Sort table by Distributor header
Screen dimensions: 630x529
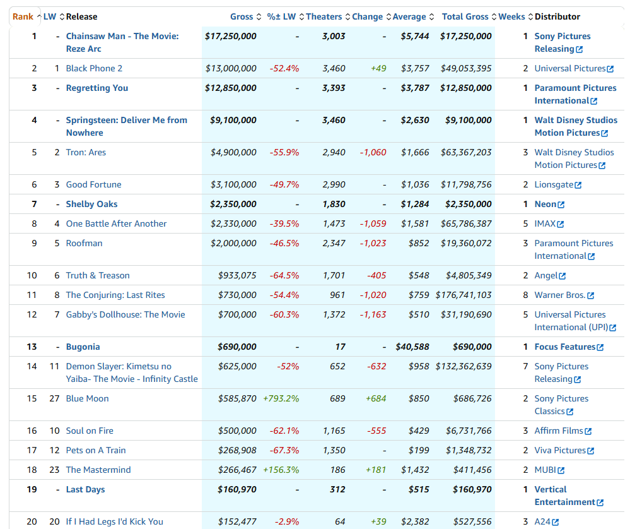557,16
